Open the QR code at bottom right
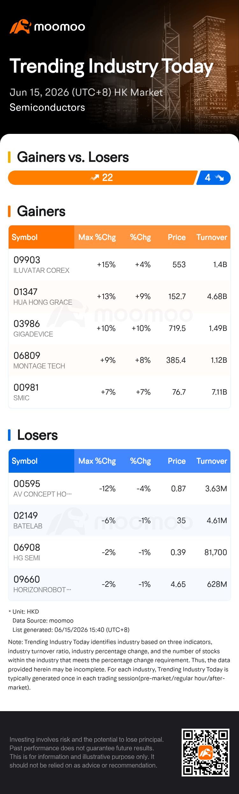The height and width of the screenshot is (794, 239). pyautogui.click(x=205, y=752)
